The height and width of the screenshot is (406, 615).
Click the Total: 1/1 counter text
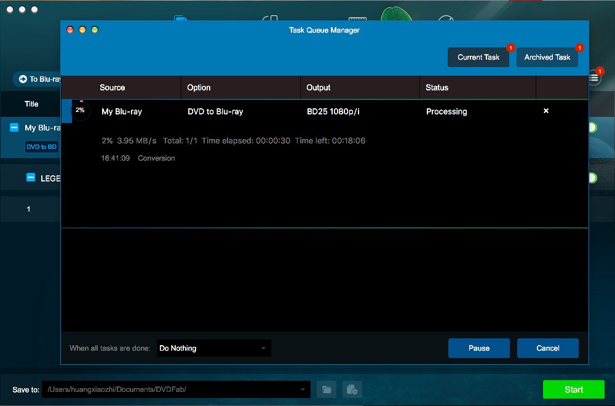[x=180, y=140]
